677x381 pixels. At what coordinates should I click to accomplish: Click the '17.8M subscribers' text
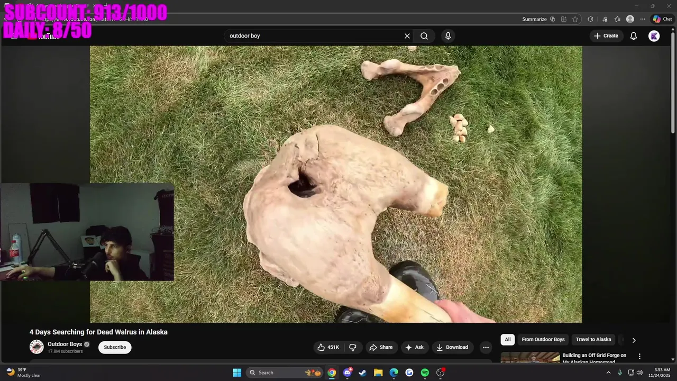click(x=66, y=351)
